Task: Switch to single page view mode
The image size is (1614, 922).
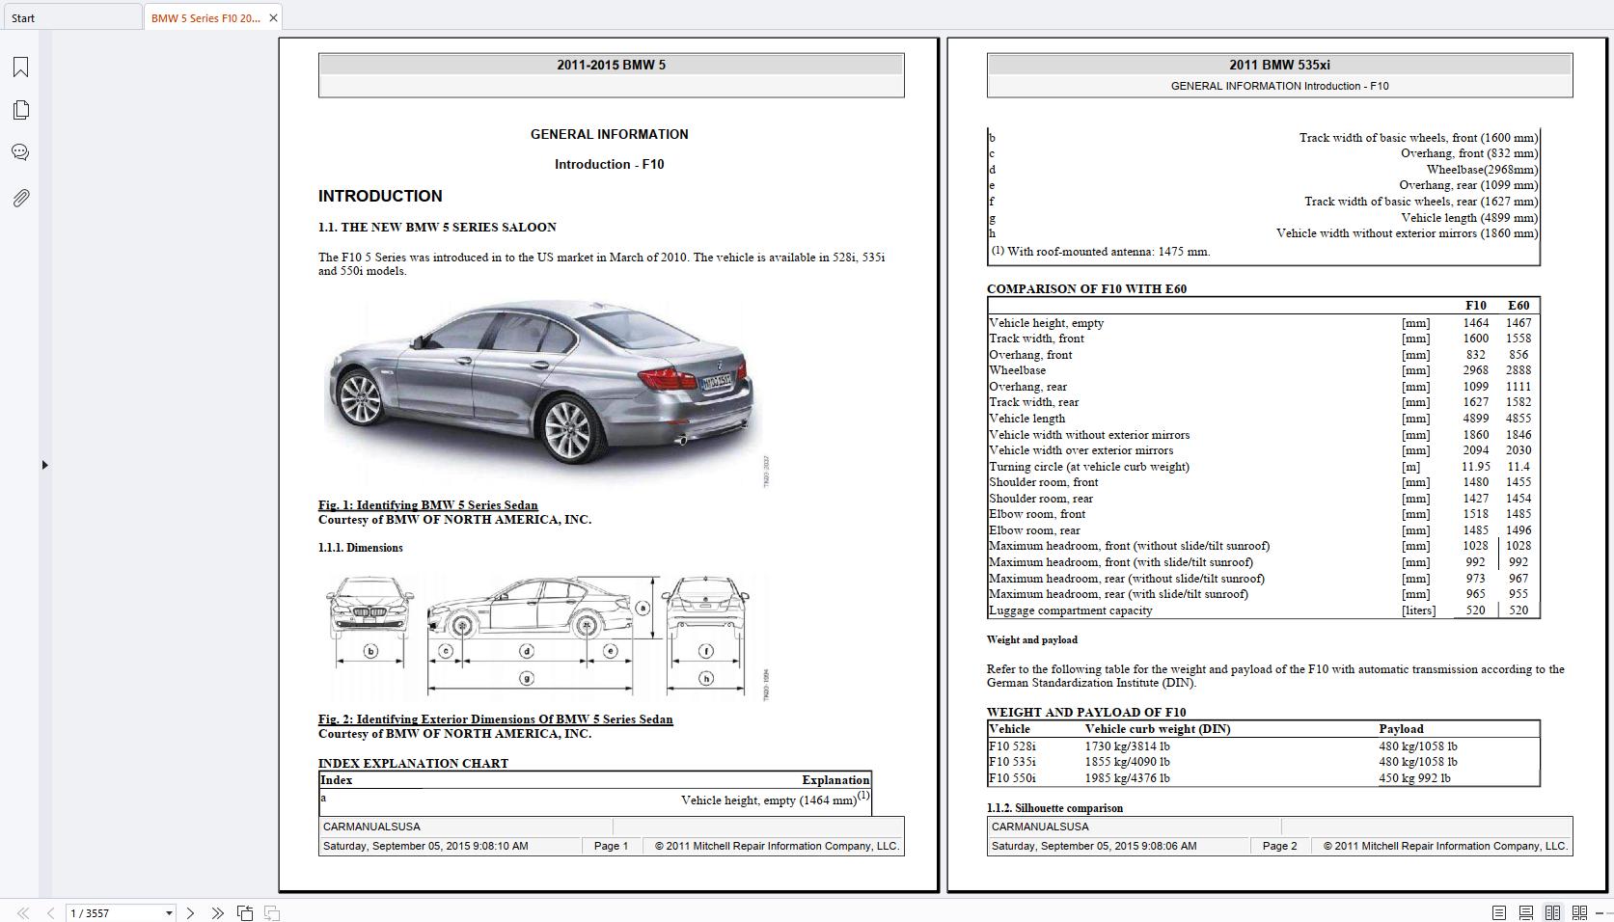Action: (1499, 912)
